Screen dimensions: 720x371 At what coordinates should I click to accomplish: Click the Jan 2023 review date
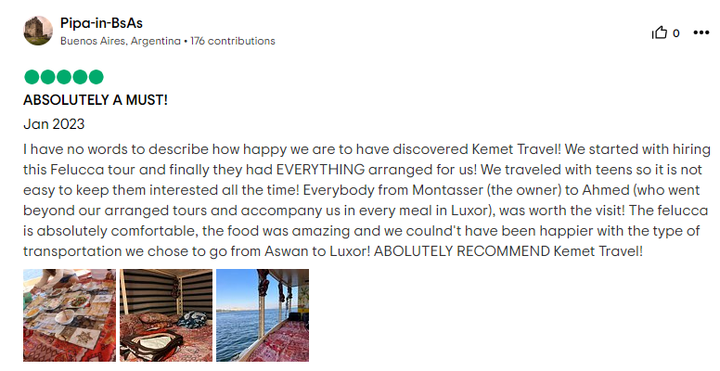(53, 123)
